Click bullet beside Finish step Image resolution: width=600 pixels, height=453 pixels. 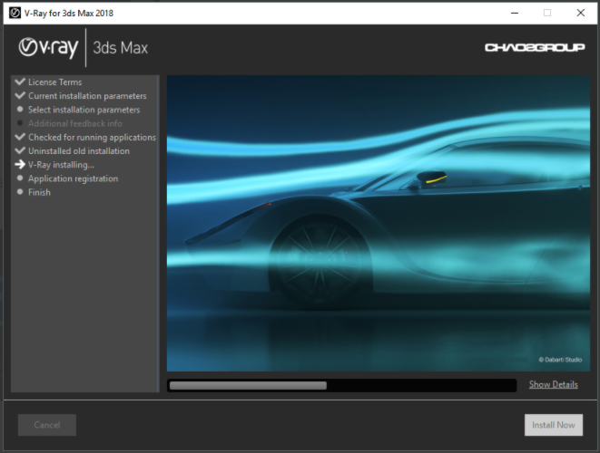[x=20, y=192]
